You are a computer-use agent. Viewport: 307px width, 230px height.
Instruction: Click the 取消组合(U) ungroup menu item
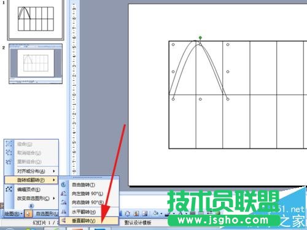(31, 153)
